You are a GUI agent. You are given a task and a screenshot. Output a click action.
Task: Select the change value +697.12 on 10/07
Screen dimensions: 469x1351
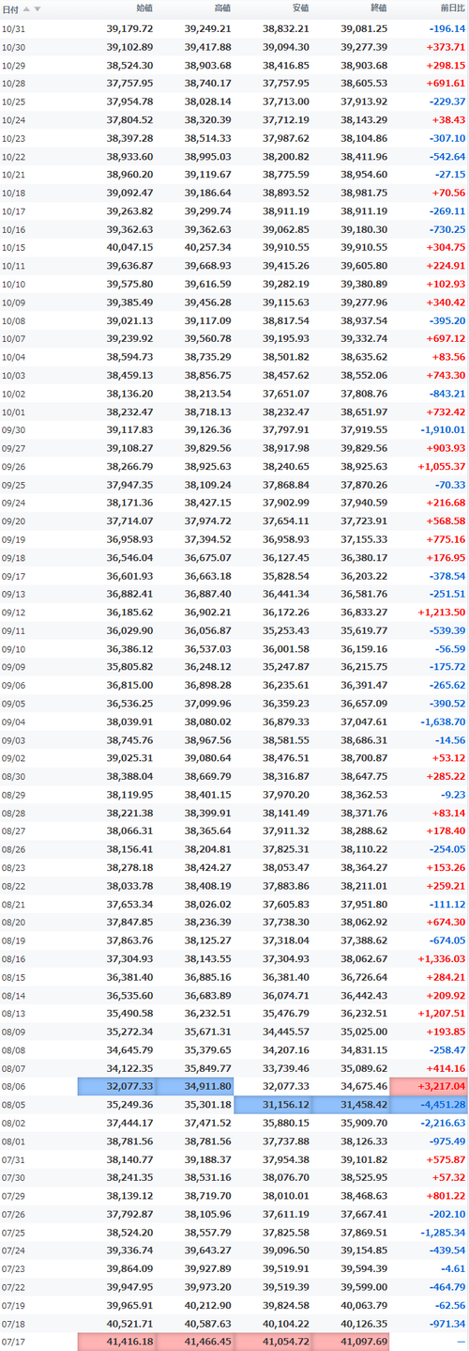click(445, 339)
